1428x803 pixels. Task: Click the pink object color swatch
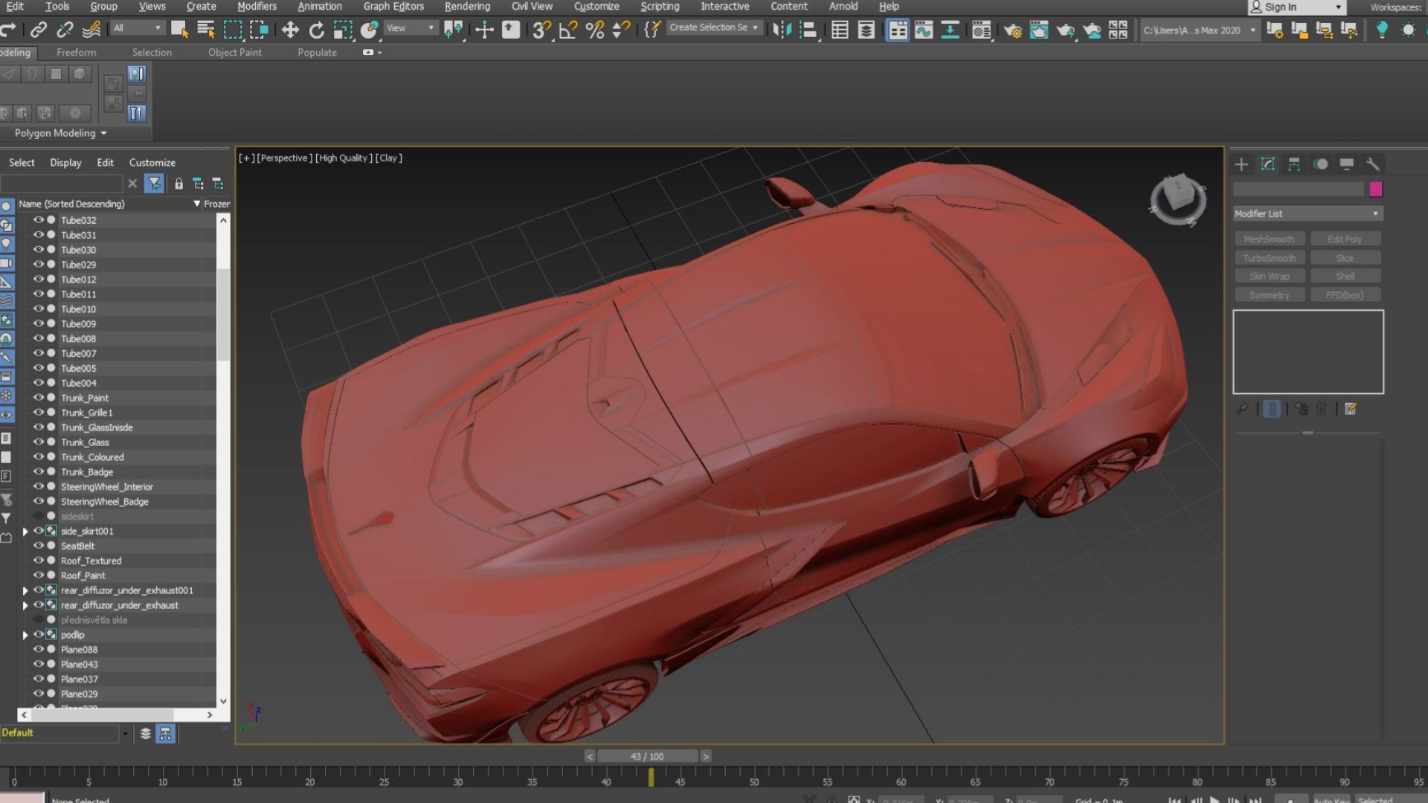pos(1376,189)
